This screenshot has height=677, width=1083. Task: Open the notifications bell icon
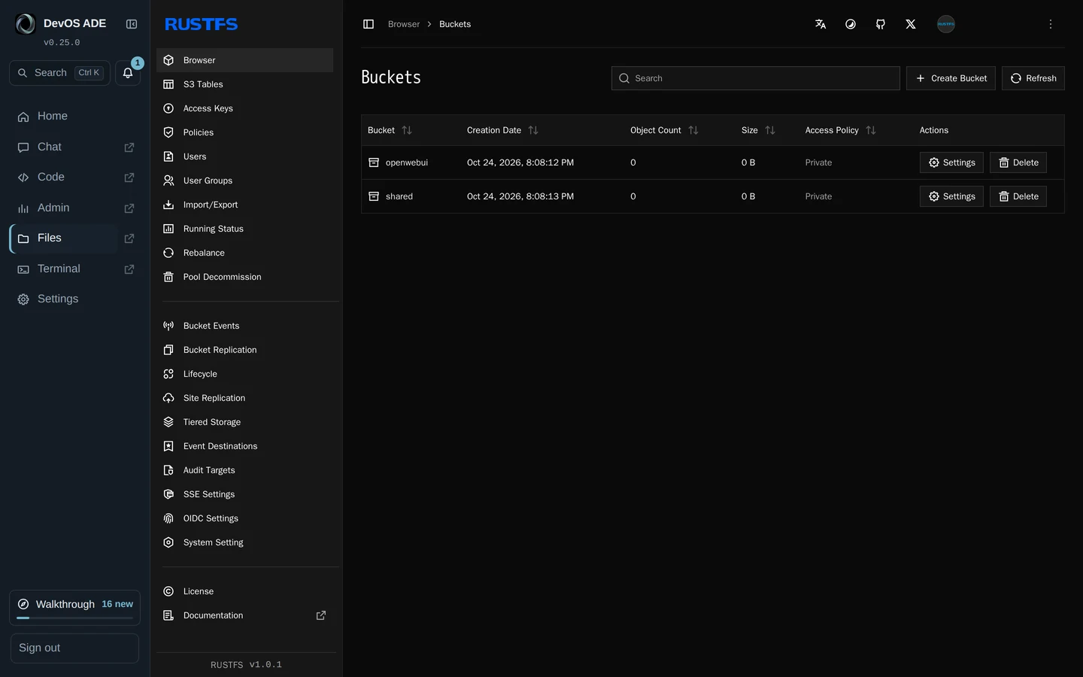click(x=128, y=73)
